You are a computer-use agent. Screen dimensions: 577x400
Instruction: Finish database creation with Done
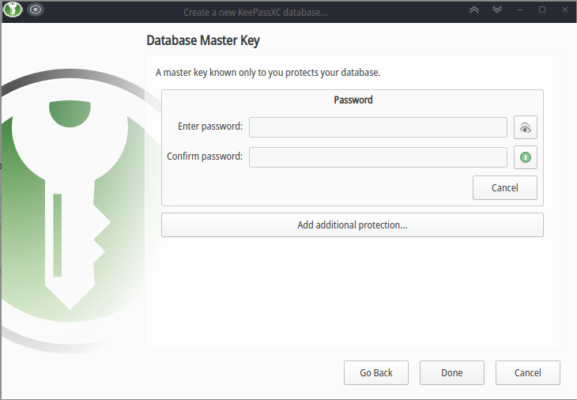tap(452, 373)
